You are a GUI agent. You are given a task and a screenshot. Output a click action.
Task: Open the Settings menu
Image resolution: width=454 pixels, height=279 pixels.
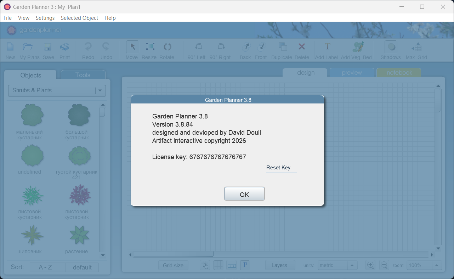pos(45,18)
